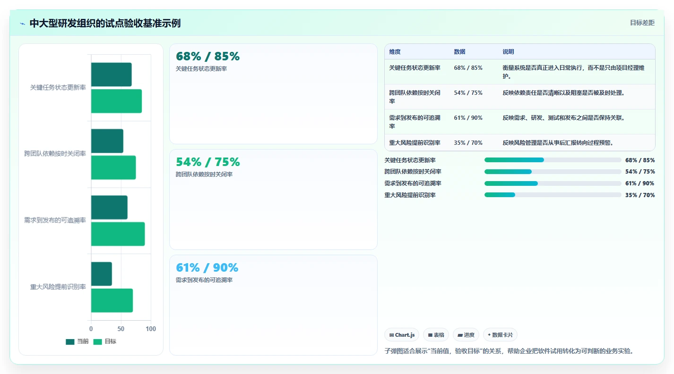
Task: Click 关键任务状态更新率 in the table's first column
Action: [x=415, y=68]
